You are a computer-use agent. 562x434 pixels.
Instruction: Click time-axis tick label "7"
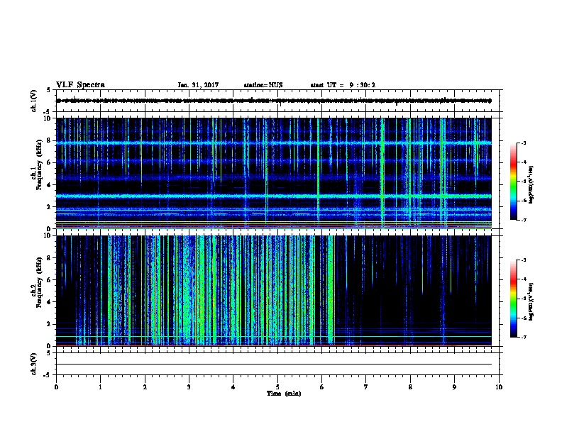click(x=366, y=386)
